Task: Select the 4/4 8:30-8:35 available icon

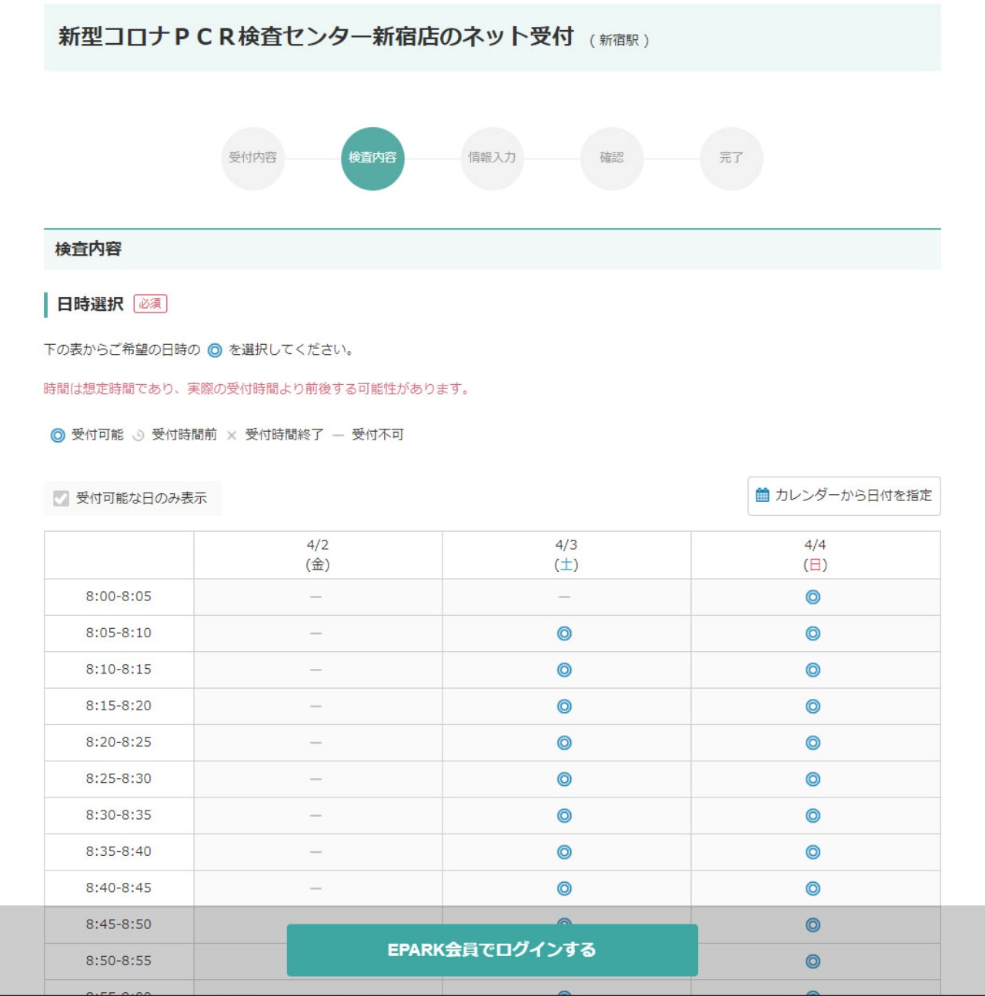Action: [x=813, y=816]
